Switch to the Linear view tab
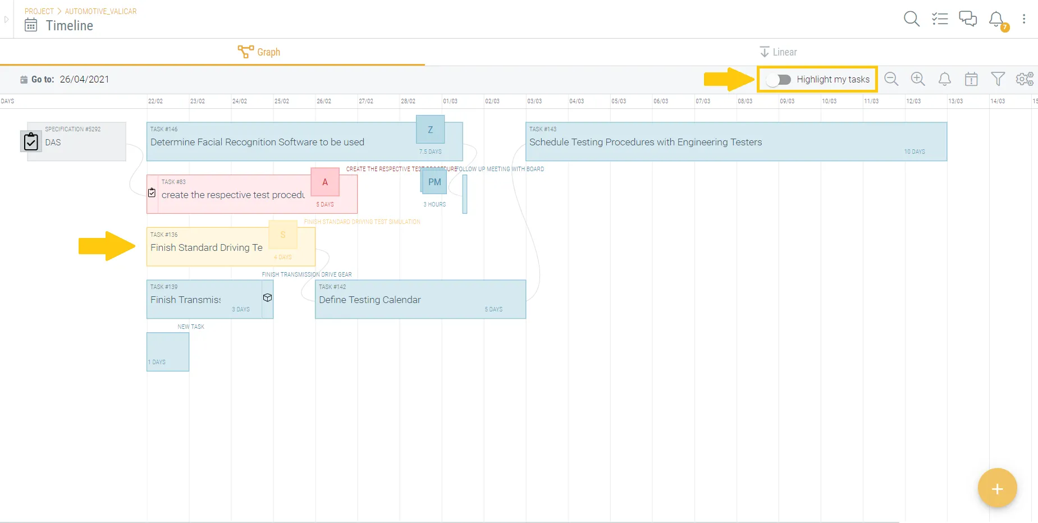Viewport: 1038px width, 523px height. (778, 52)
